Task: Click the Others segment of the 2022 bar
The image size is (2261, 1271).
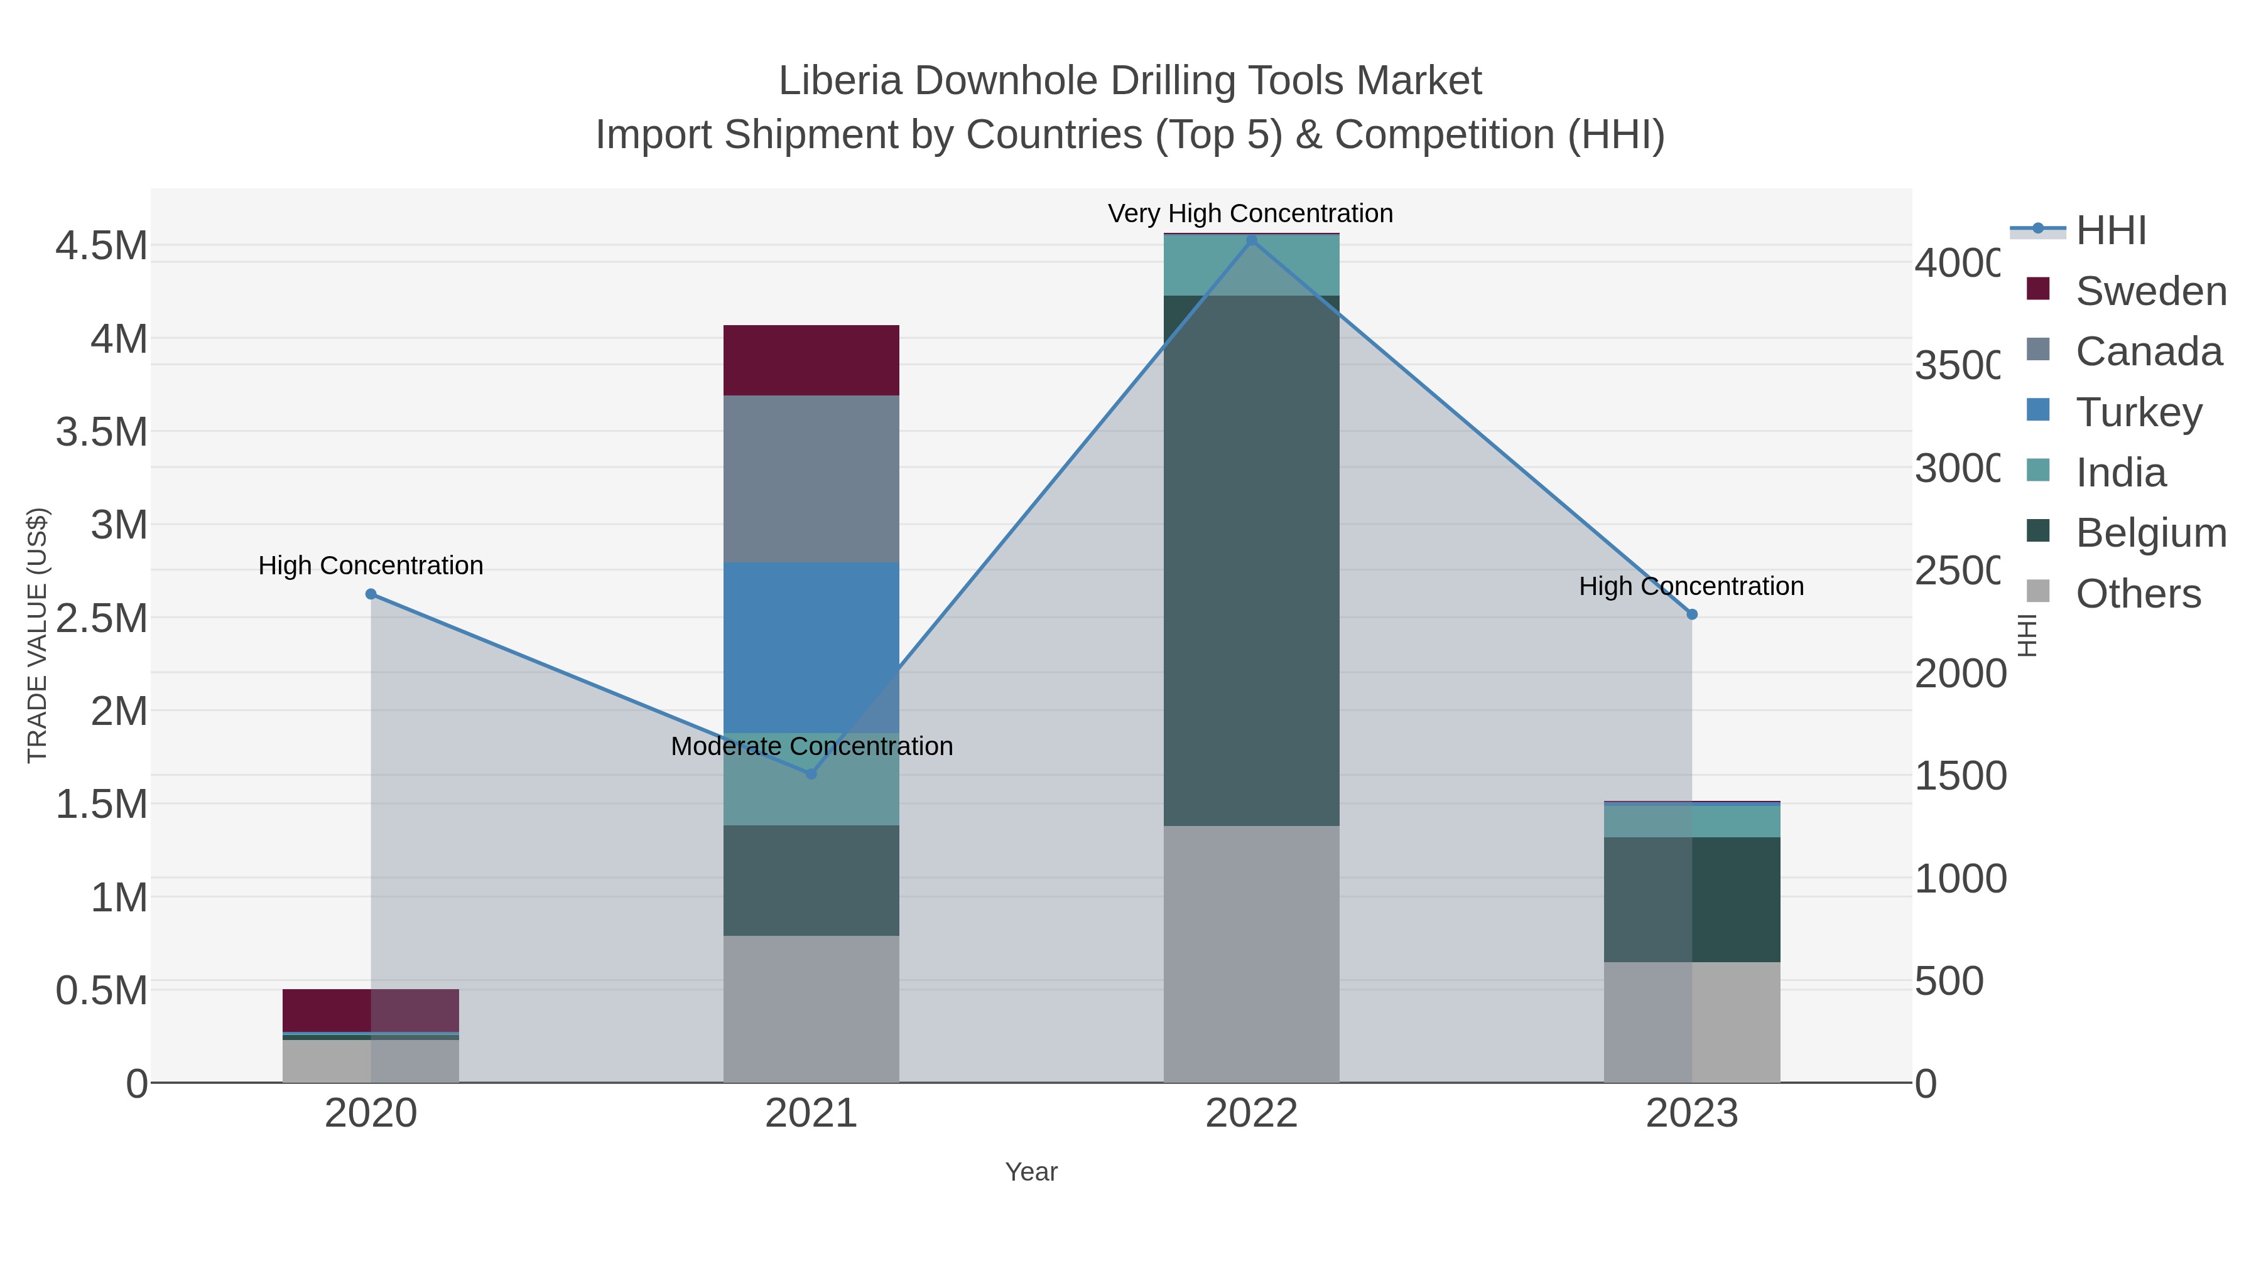Action: [1252, 954]
